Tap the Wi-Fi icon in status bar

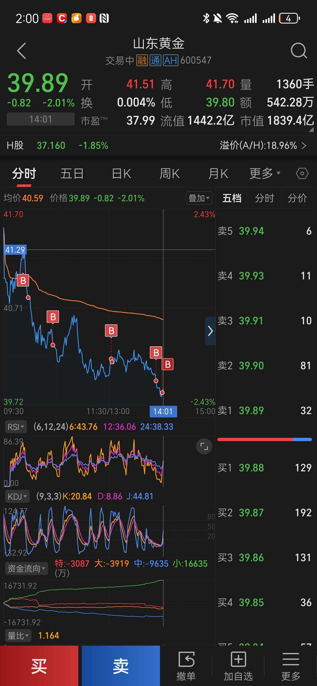[x=232, y=18]
